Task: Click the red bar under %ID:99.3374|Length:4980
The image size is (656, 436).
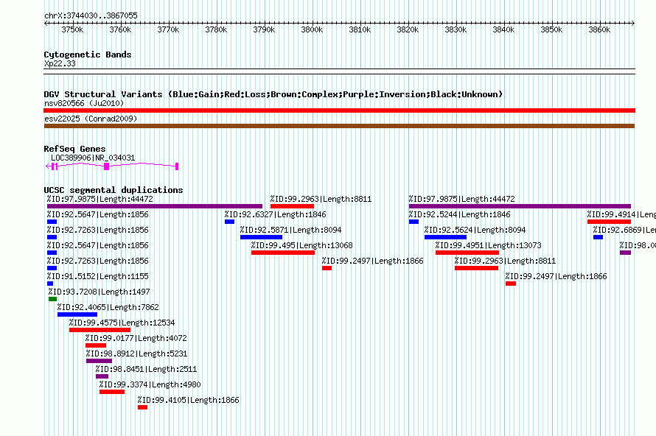Action: click(112, 392)
